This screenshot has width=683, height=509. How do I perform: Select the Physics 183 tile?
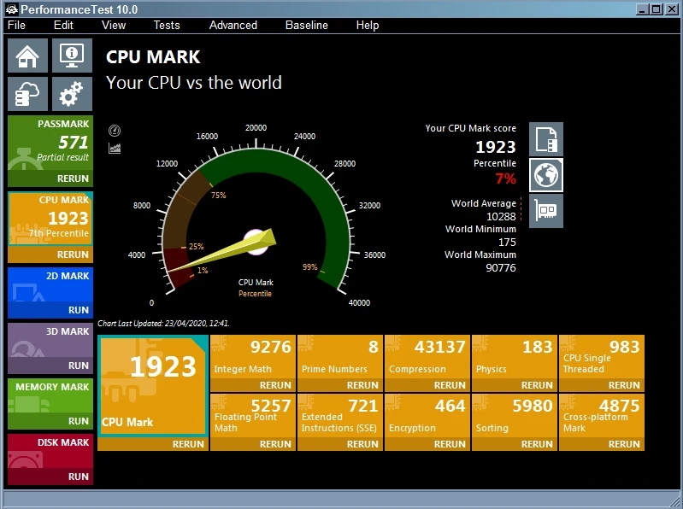515,357
